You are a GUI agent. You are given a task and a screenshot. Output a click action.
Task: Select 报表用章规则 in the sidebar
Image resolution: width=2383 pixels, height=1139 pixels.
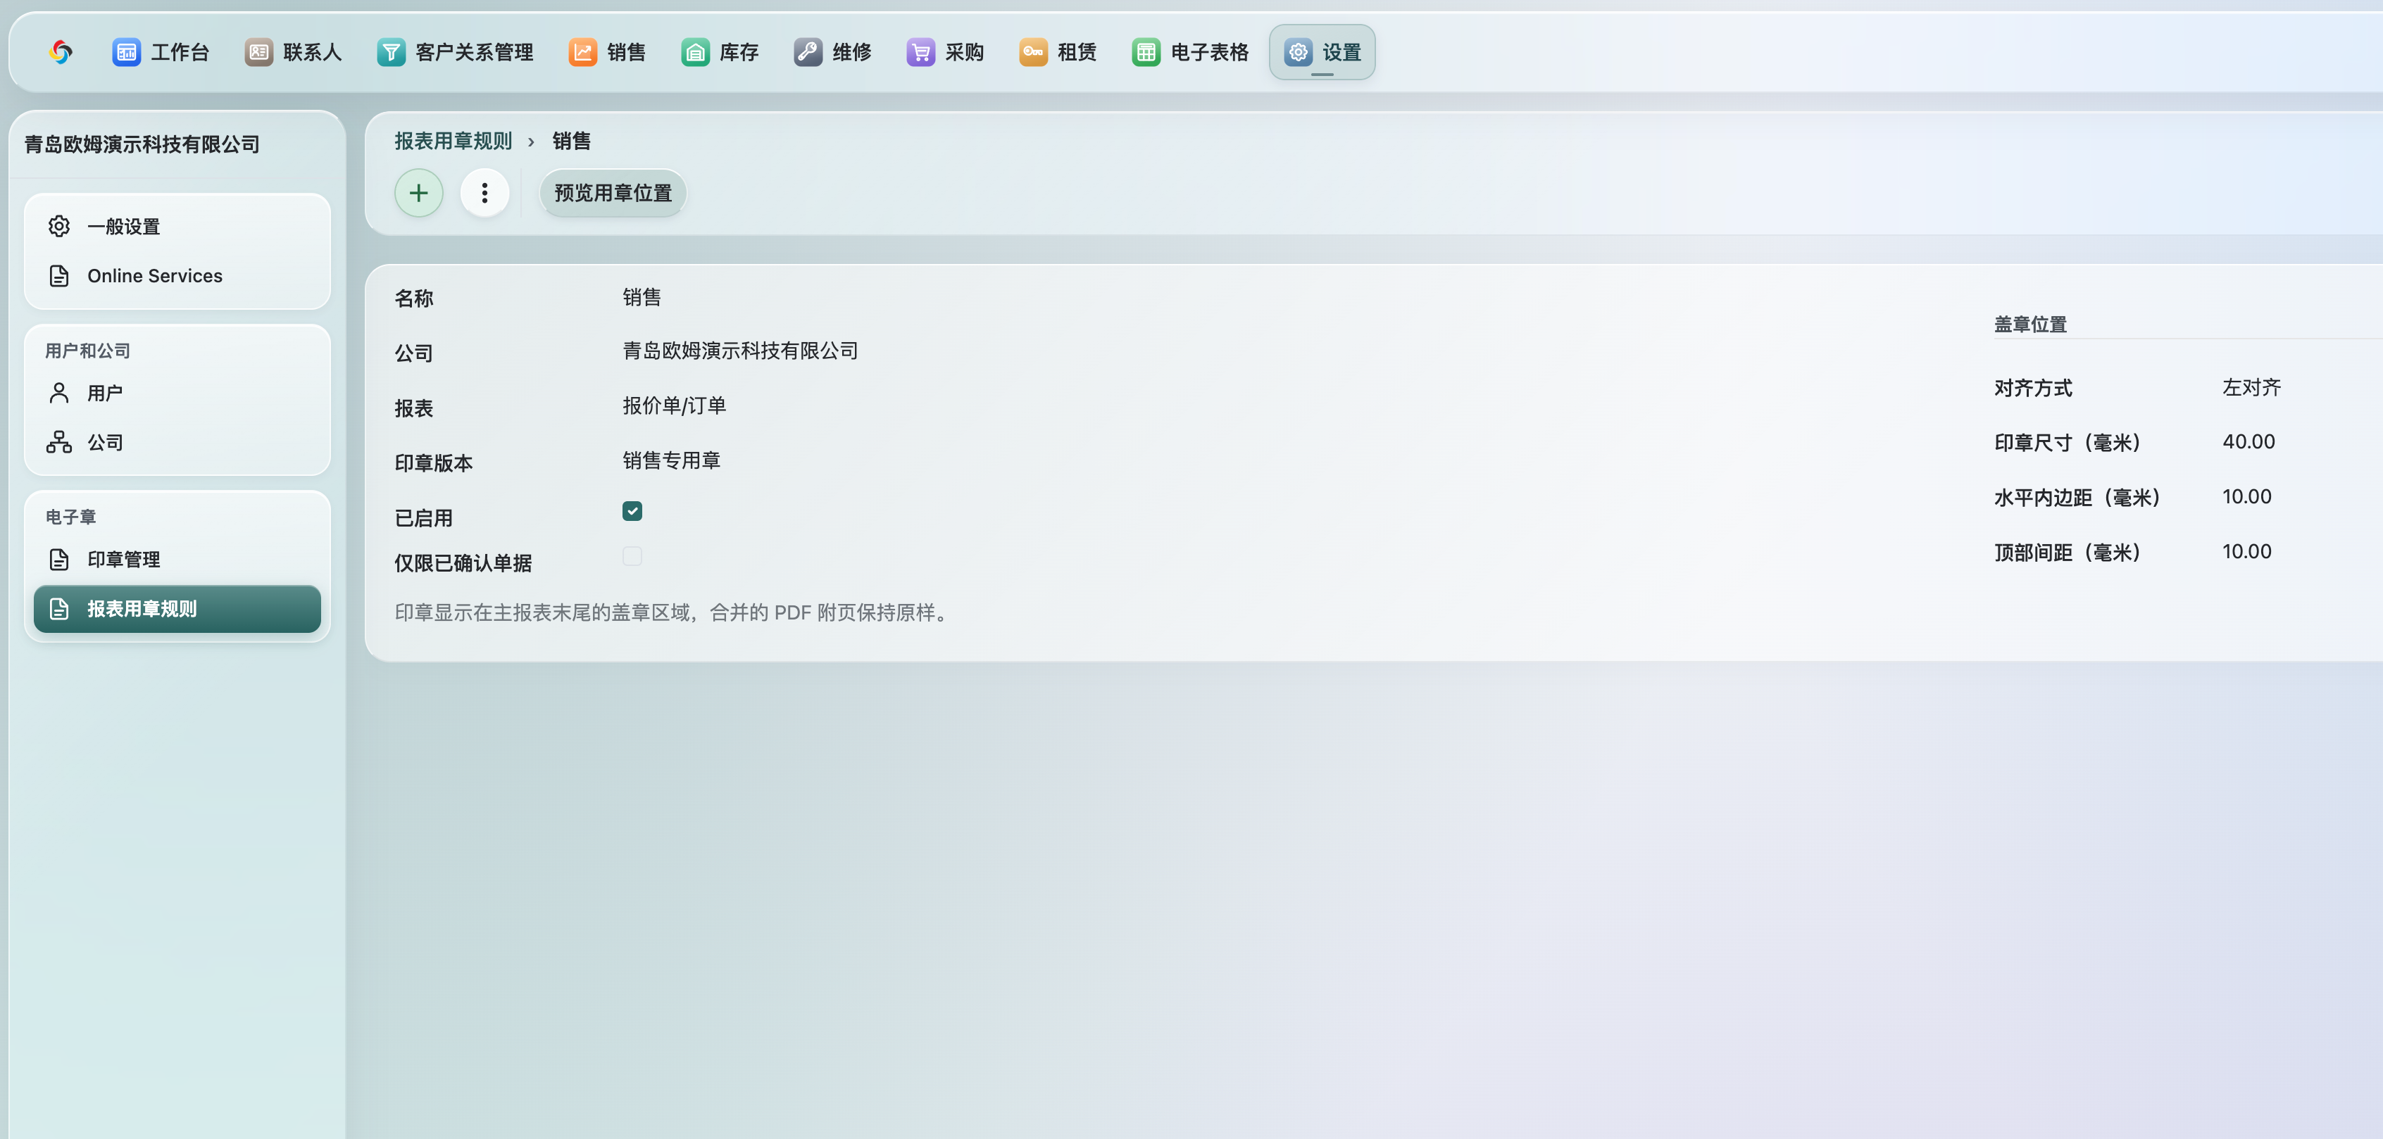177,608
